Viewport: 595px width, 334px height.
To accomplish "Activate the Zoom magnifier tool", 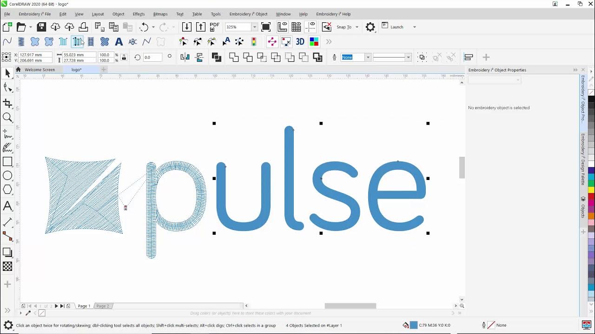I will (7, 117).
